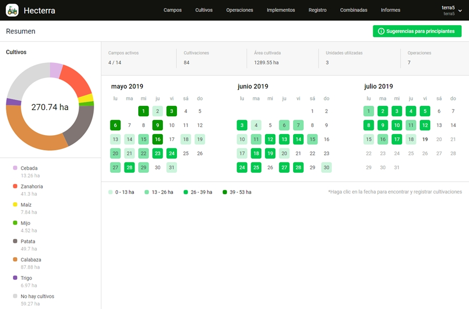Screen dimensions: 469x309
Task: Click the Hecterra tractor logo icon
Action: tap(12, 10)
